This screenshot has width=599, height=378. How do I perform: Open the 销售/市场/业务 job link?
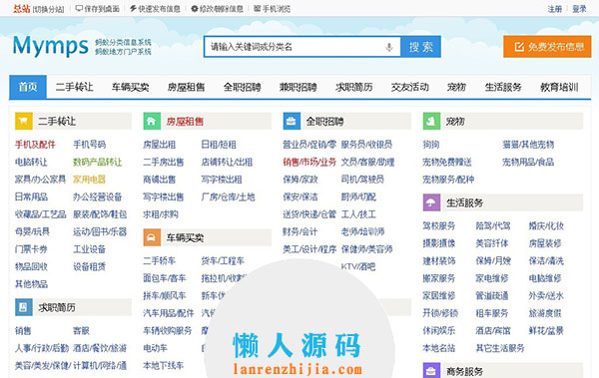309,162
